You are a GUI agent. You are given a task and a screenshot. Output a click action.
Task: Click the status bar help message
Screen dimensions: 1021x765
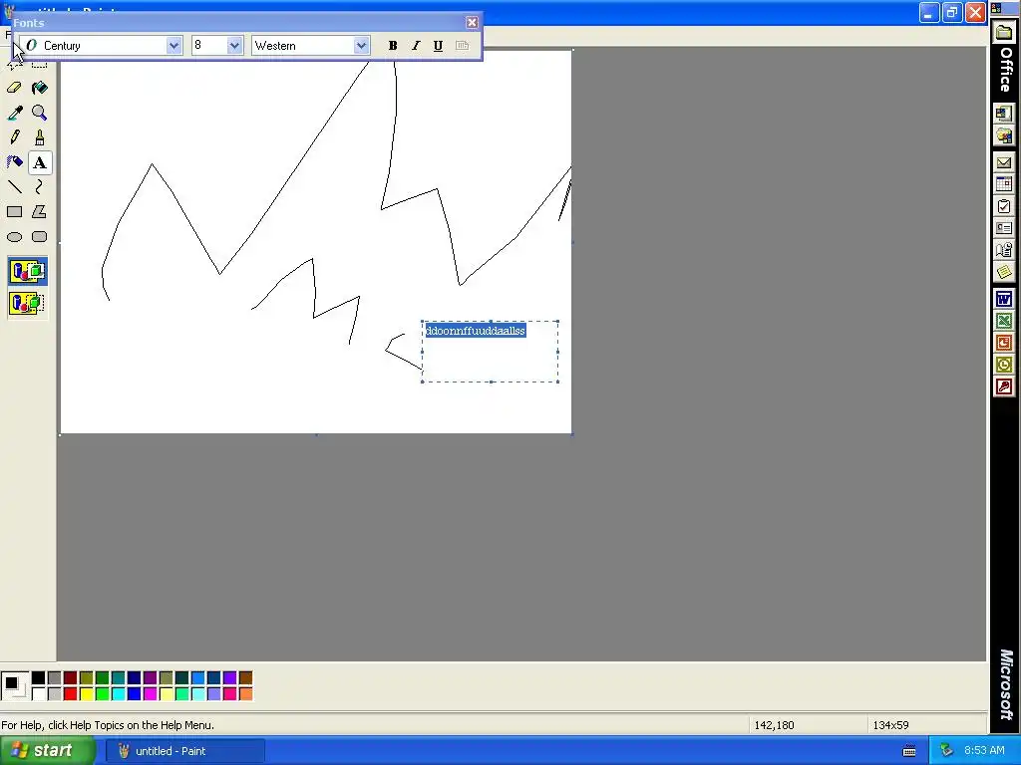[108, 725]
